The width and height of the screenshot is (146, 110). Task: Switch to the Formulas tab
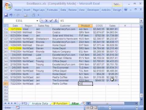(x=52, y=10)
